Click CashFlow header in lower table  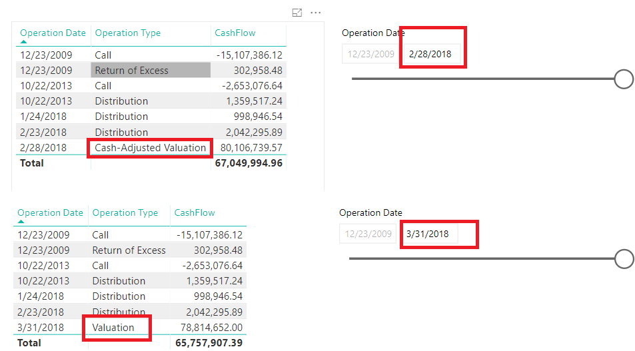tap(195, 212)
